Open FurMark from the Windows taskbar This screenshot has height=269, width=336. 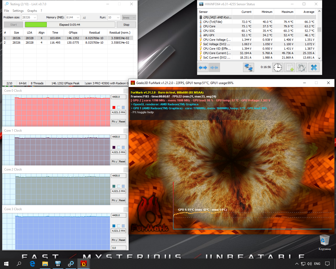84,263
